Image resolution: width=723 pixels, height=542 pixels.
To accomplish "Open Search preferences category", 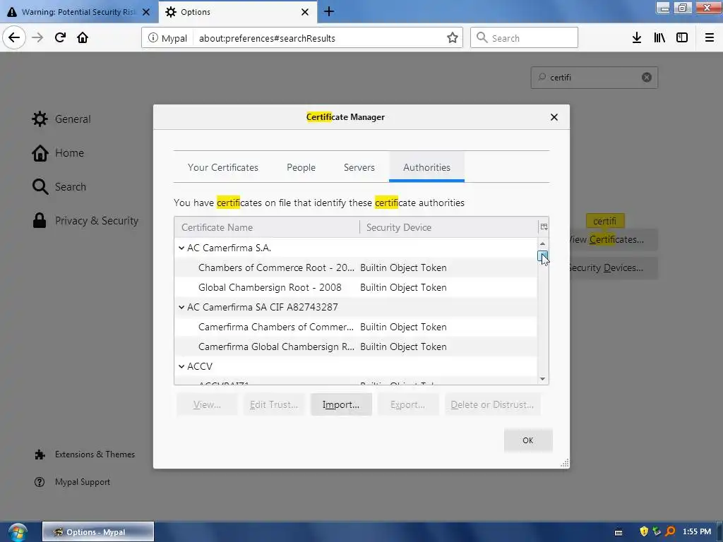I will pos(59,186).
